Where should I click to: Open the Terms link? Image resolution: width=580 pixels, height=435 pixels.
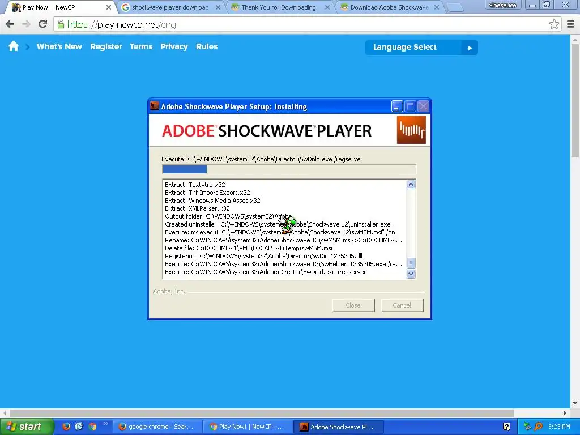click(x=141, y=46)
